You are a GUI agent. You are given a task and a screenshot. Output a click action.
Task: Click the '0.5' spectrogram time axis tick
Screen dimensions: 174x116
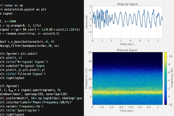[x=149, y=107]
